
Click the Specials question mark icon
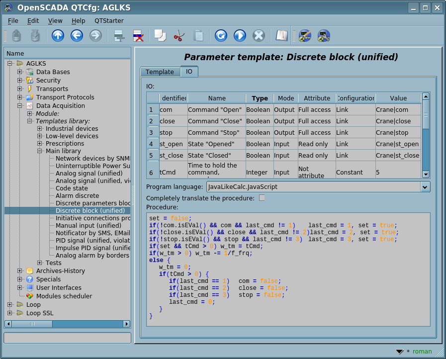(29, 279)
